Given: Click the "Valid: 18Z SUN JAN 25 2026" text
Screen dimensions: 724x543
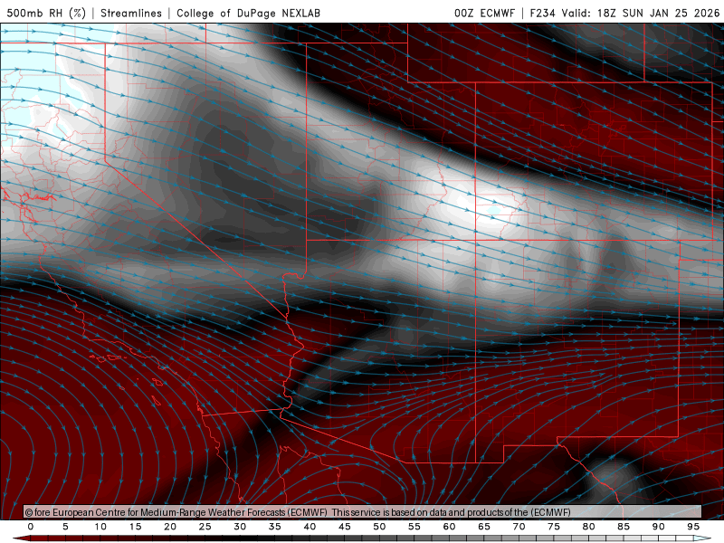Looking at the screenshot, I should pos(641,13).
